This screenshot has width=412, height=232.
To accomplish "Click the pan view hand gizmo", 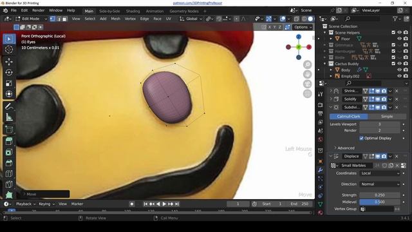I will point(307,75).
